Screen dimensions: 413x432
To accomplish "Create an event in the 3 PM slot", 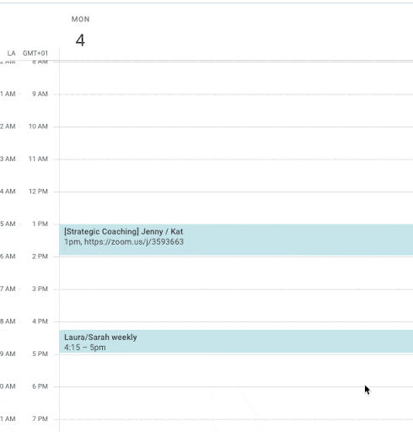I will (236, 305).
